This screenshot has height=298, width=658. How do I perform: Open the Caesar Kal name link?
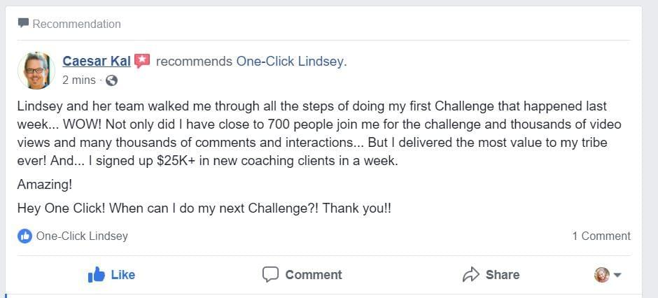[x=97, y=62]
